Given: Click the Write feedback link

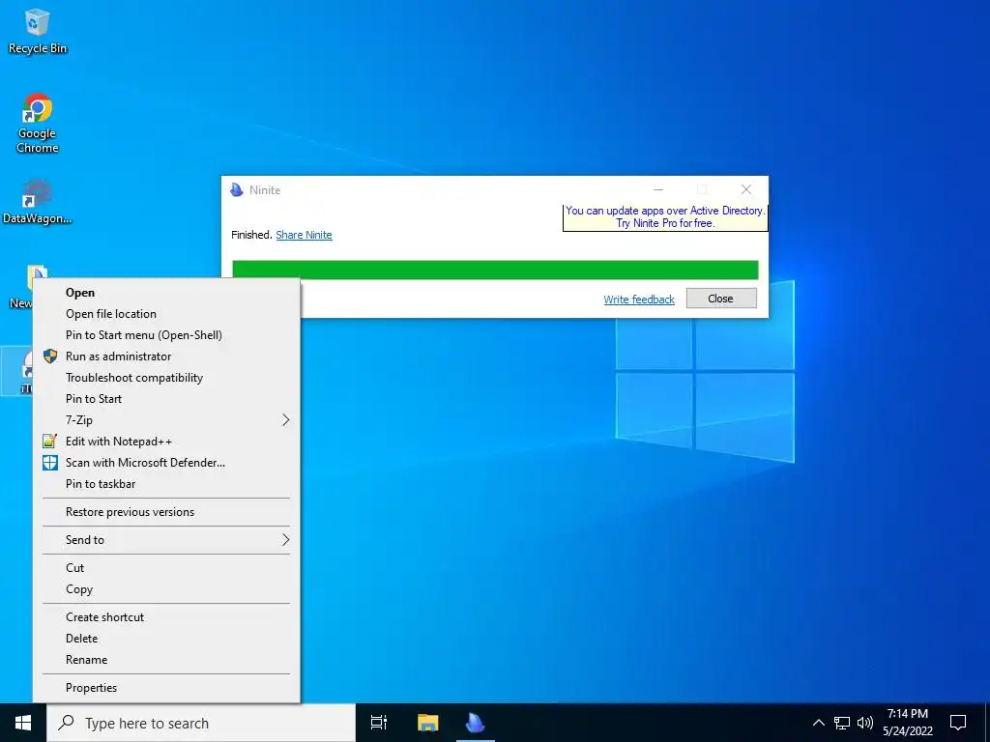Looking at the screenshot, I should pos(639,300).
